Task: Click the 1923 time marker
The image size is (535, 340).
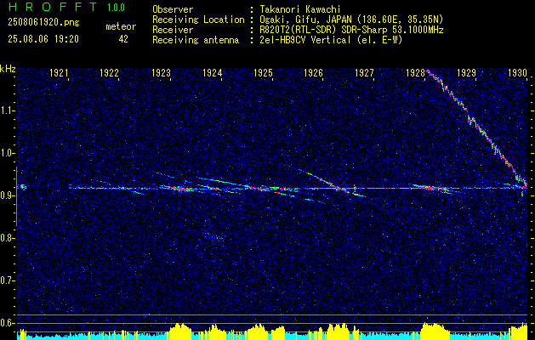Action: tap(161, 72)
